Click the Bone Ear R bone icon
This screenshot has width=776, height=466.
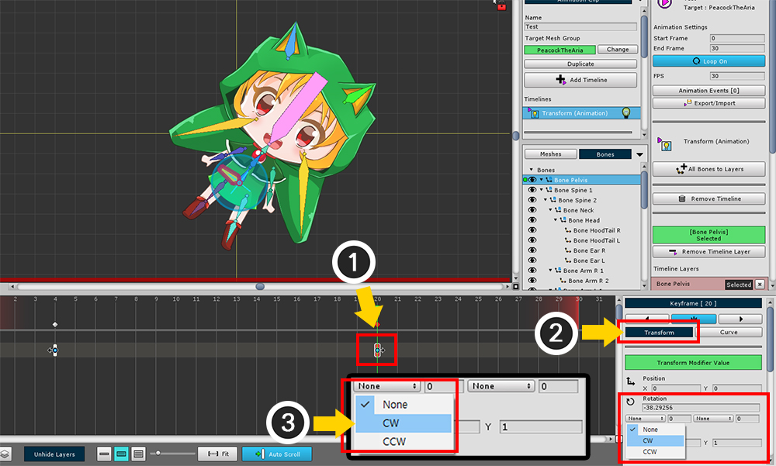(568, 250)
